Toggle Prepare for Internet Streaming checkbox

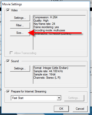pos(8,91)
